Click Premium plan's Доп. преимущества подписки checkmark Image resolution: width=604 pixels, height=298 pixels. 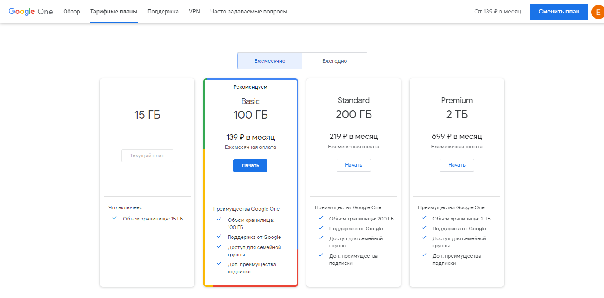(424, 255)
